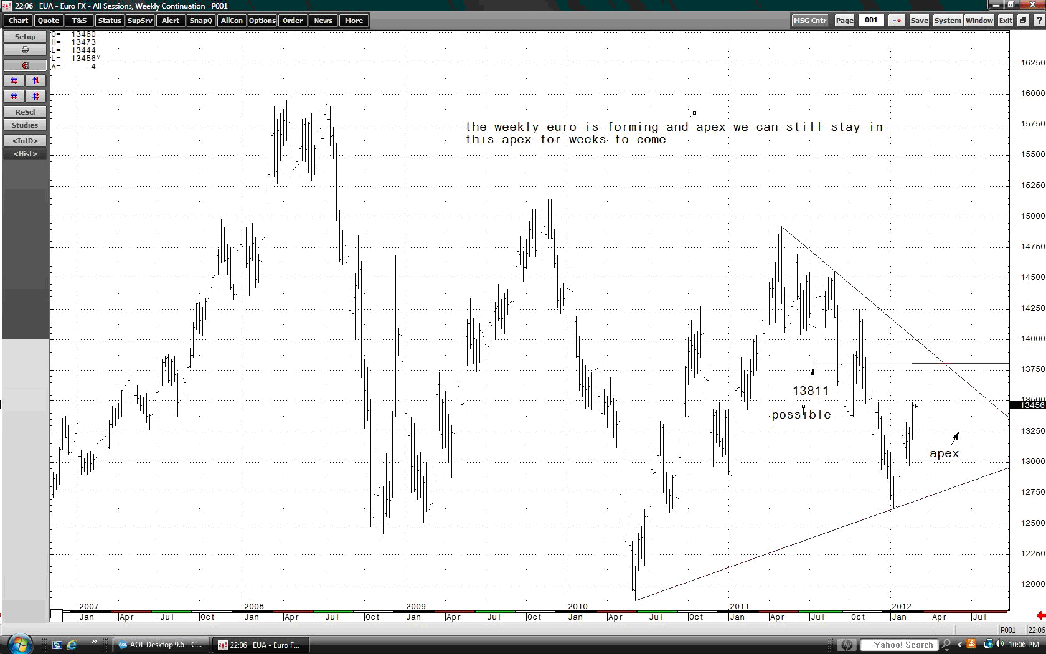1046x654 pixels.
Task: Click the 'apex' label annotation
Action: click(x=944, y=453)
